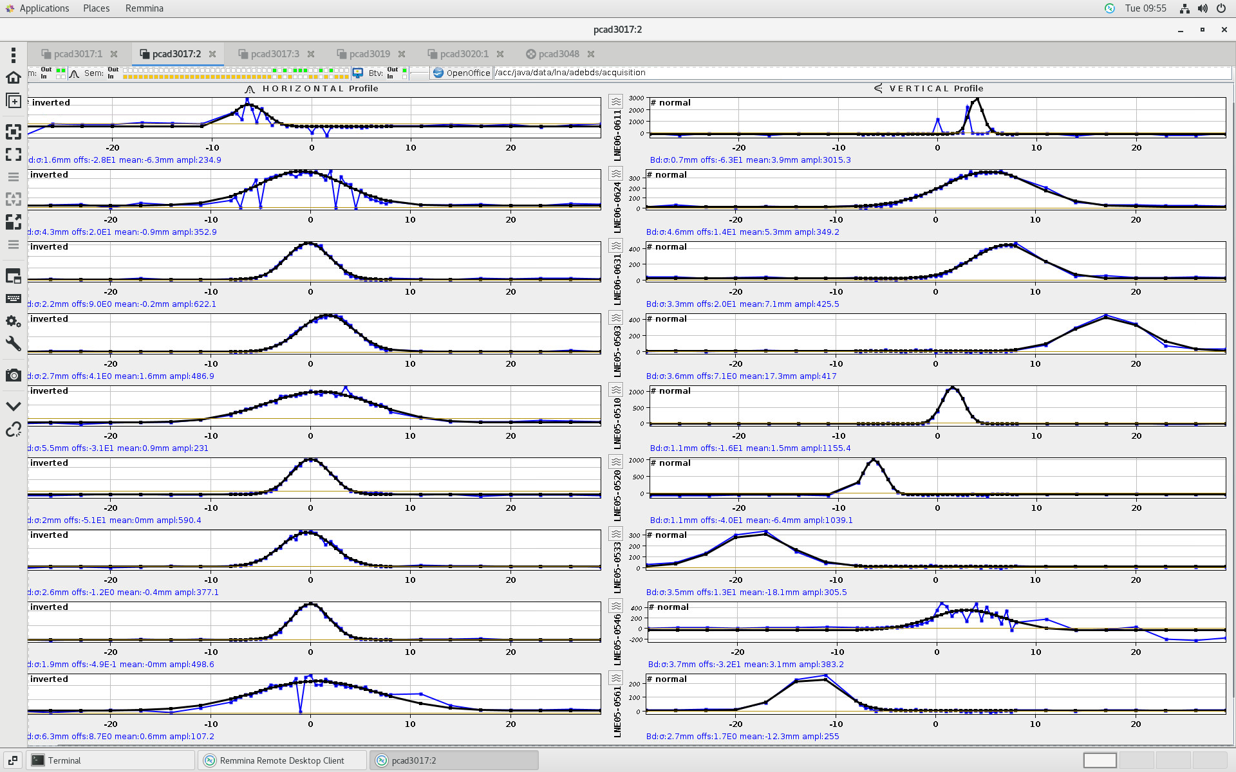Click the wrench tools icon
1236x772 pixels.
(x=13, y=344)
